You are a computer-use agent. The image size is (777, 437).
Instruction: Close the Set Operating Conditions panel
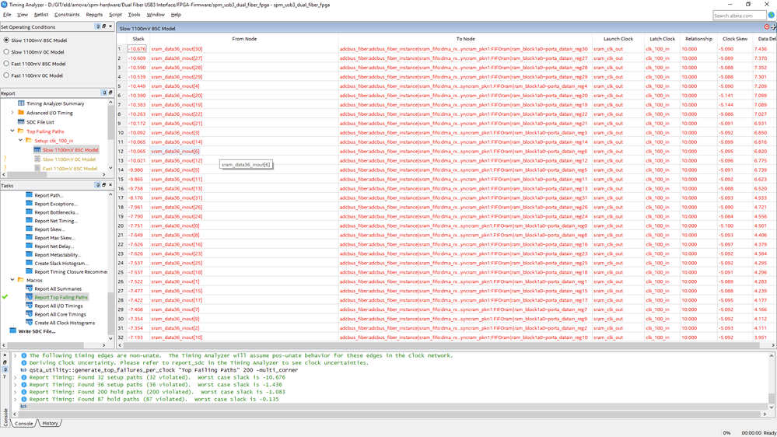point(110,26)
